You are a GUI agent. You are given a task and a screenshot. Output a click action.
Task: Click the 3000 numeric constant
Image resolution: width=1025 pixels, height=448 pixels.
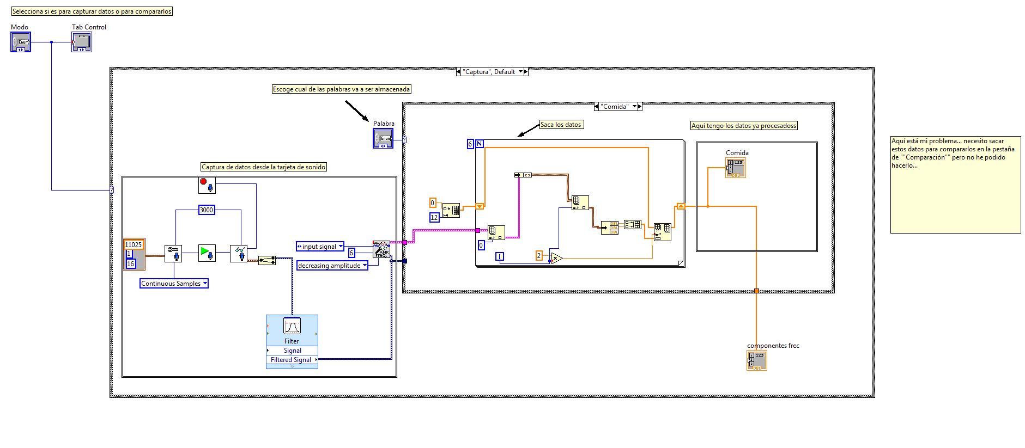(x=207, y=210)
